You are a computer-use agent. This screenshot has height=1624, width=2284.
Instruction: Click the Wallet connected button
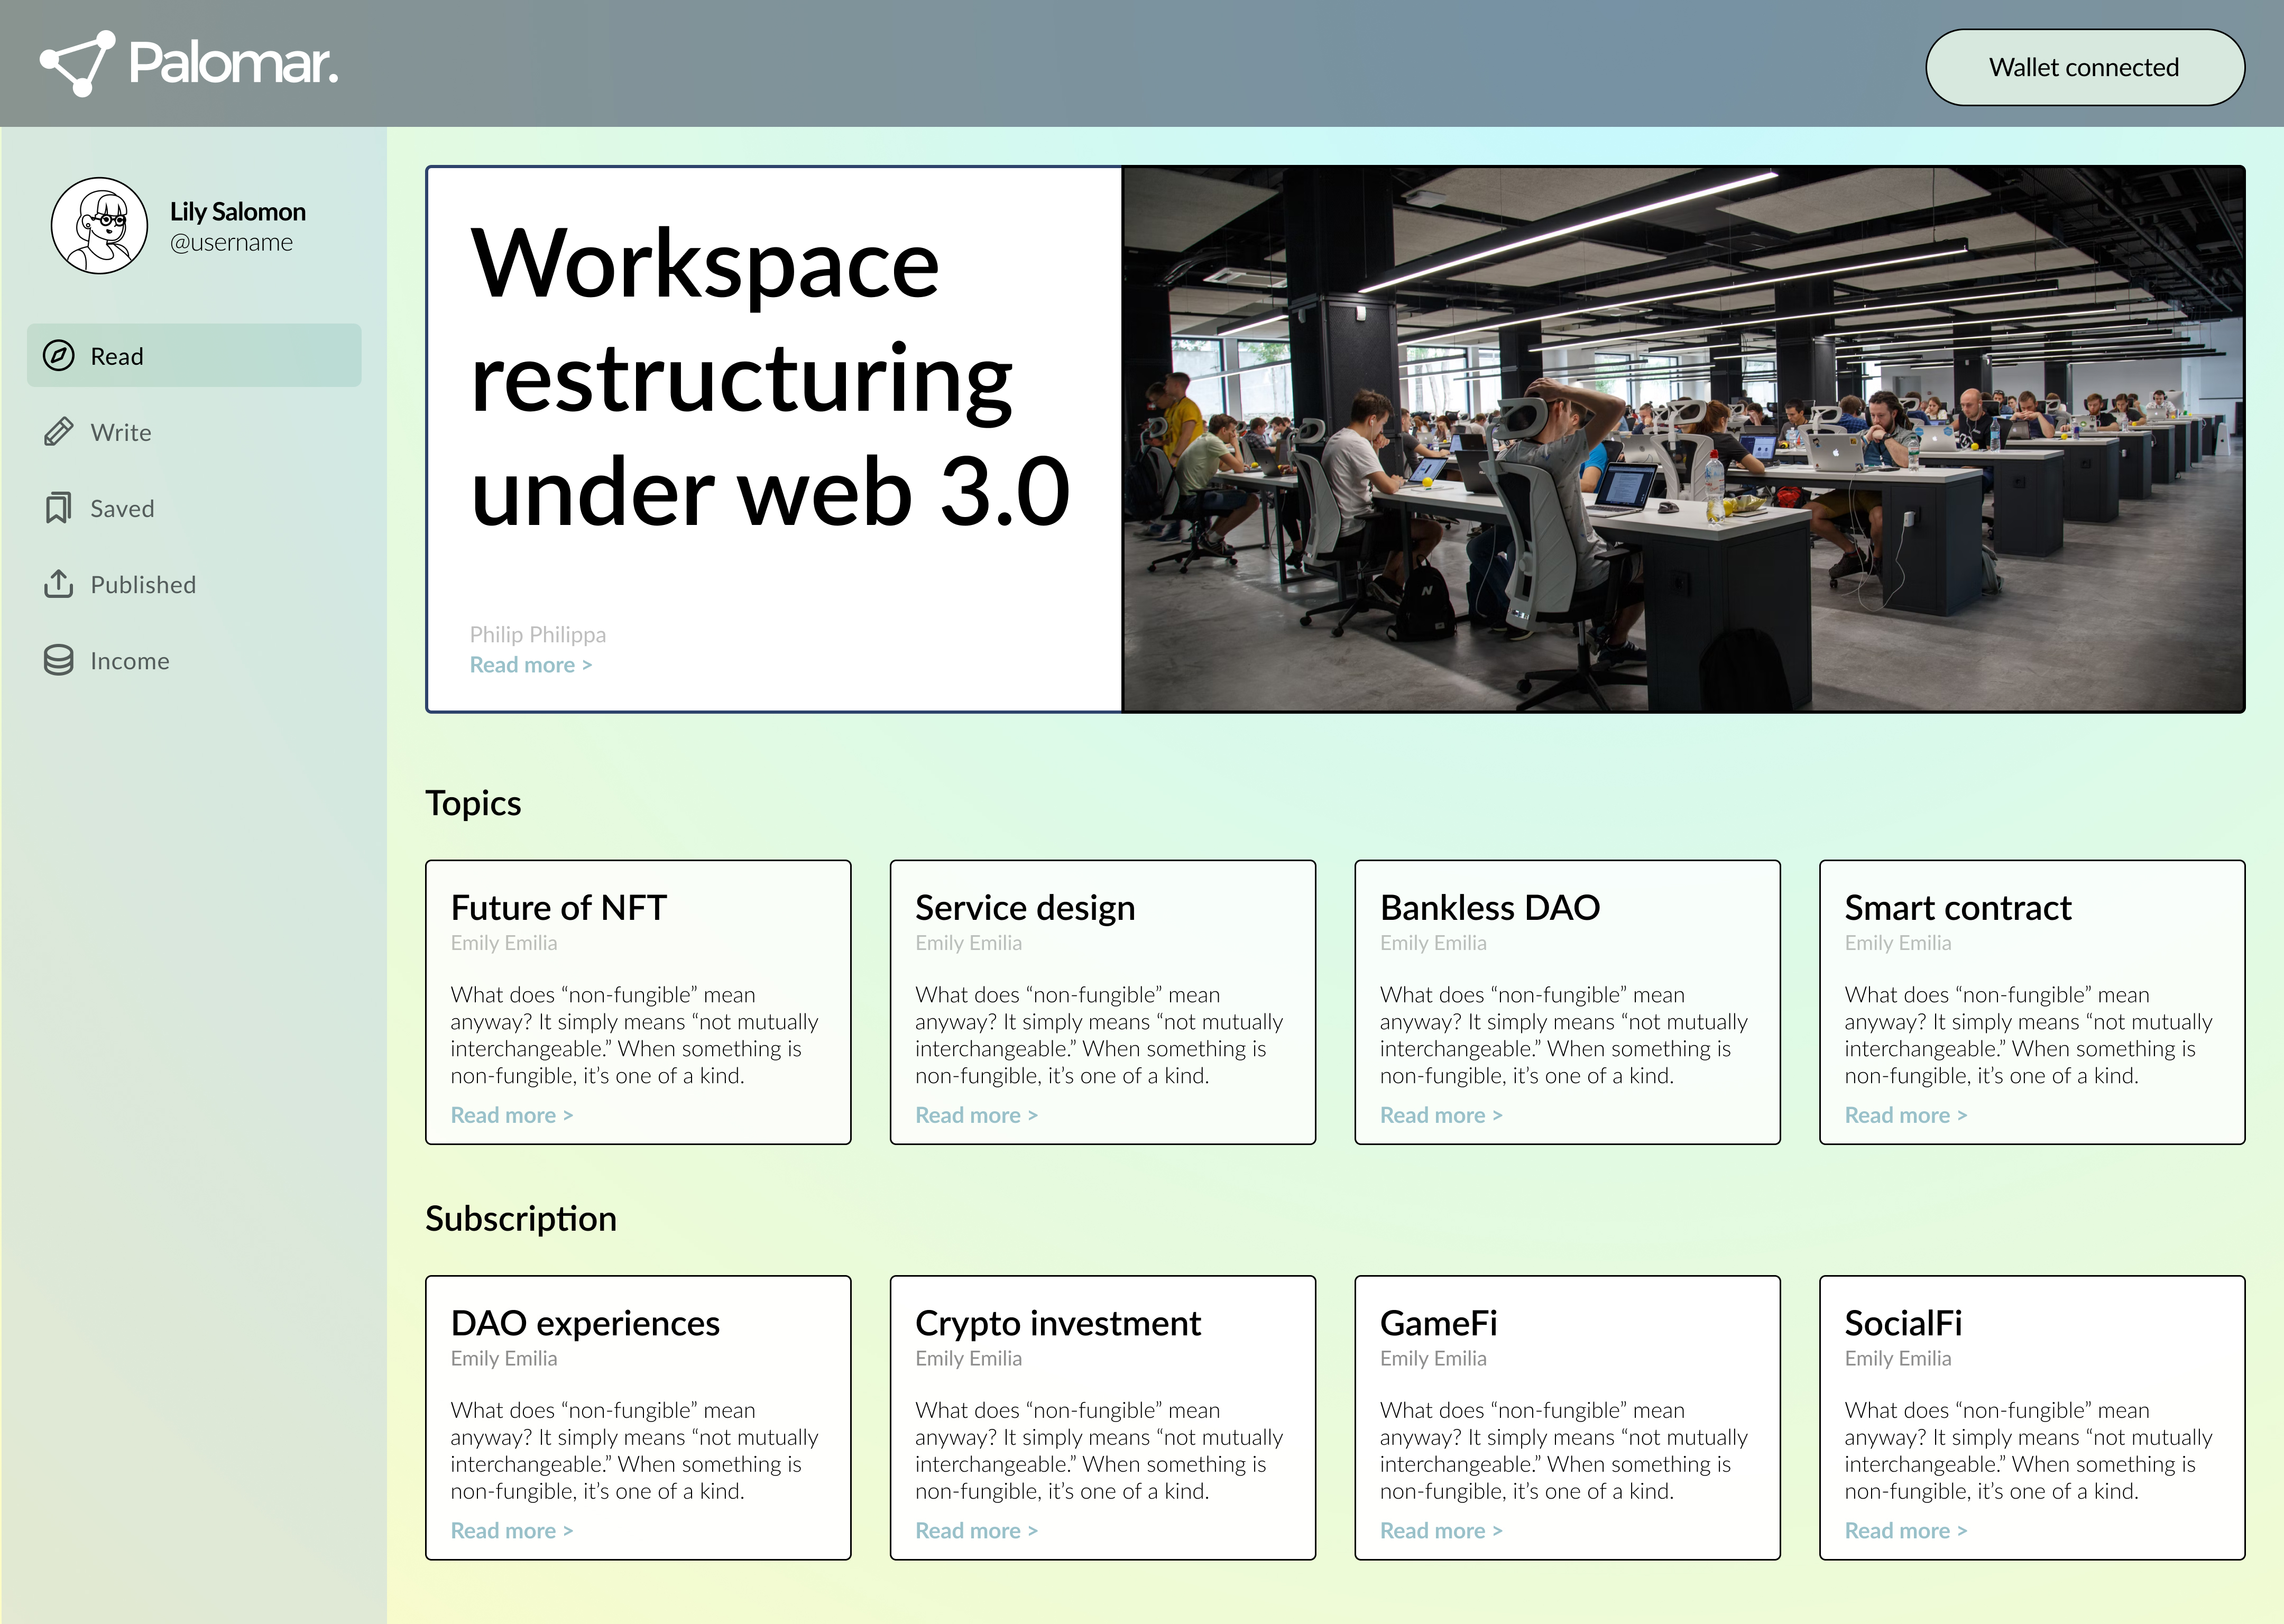click(x=2085, y=67)
